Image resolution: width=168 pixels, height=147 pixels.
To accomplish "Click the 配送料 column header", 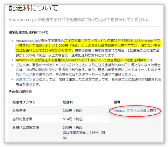I will 68,102.
